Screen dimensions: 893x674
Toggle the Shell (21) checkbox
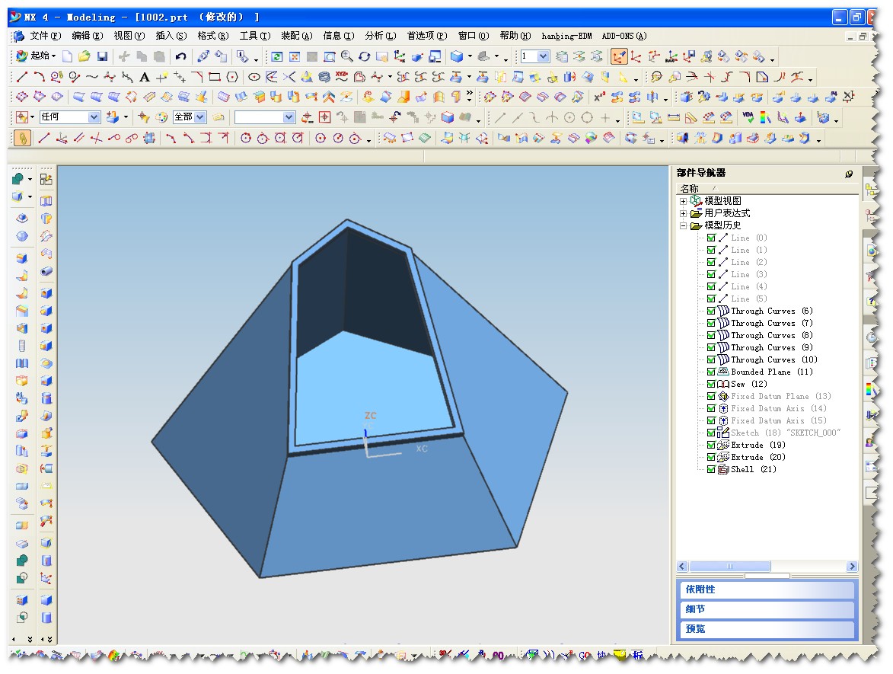tap(711, 469)
